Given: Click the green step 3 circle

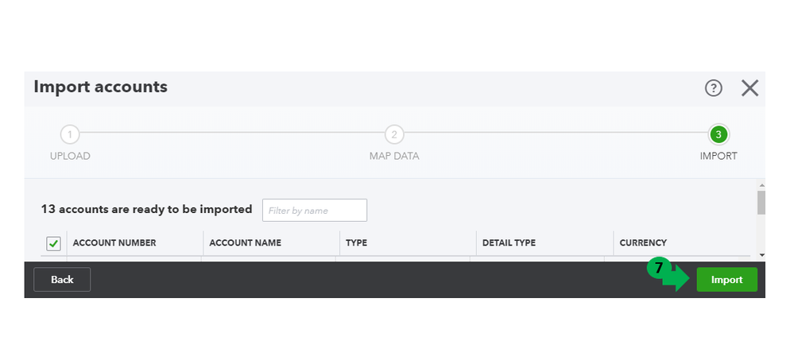Looking at the screenshot, I should pyautogui.click(x=718, y=134).
